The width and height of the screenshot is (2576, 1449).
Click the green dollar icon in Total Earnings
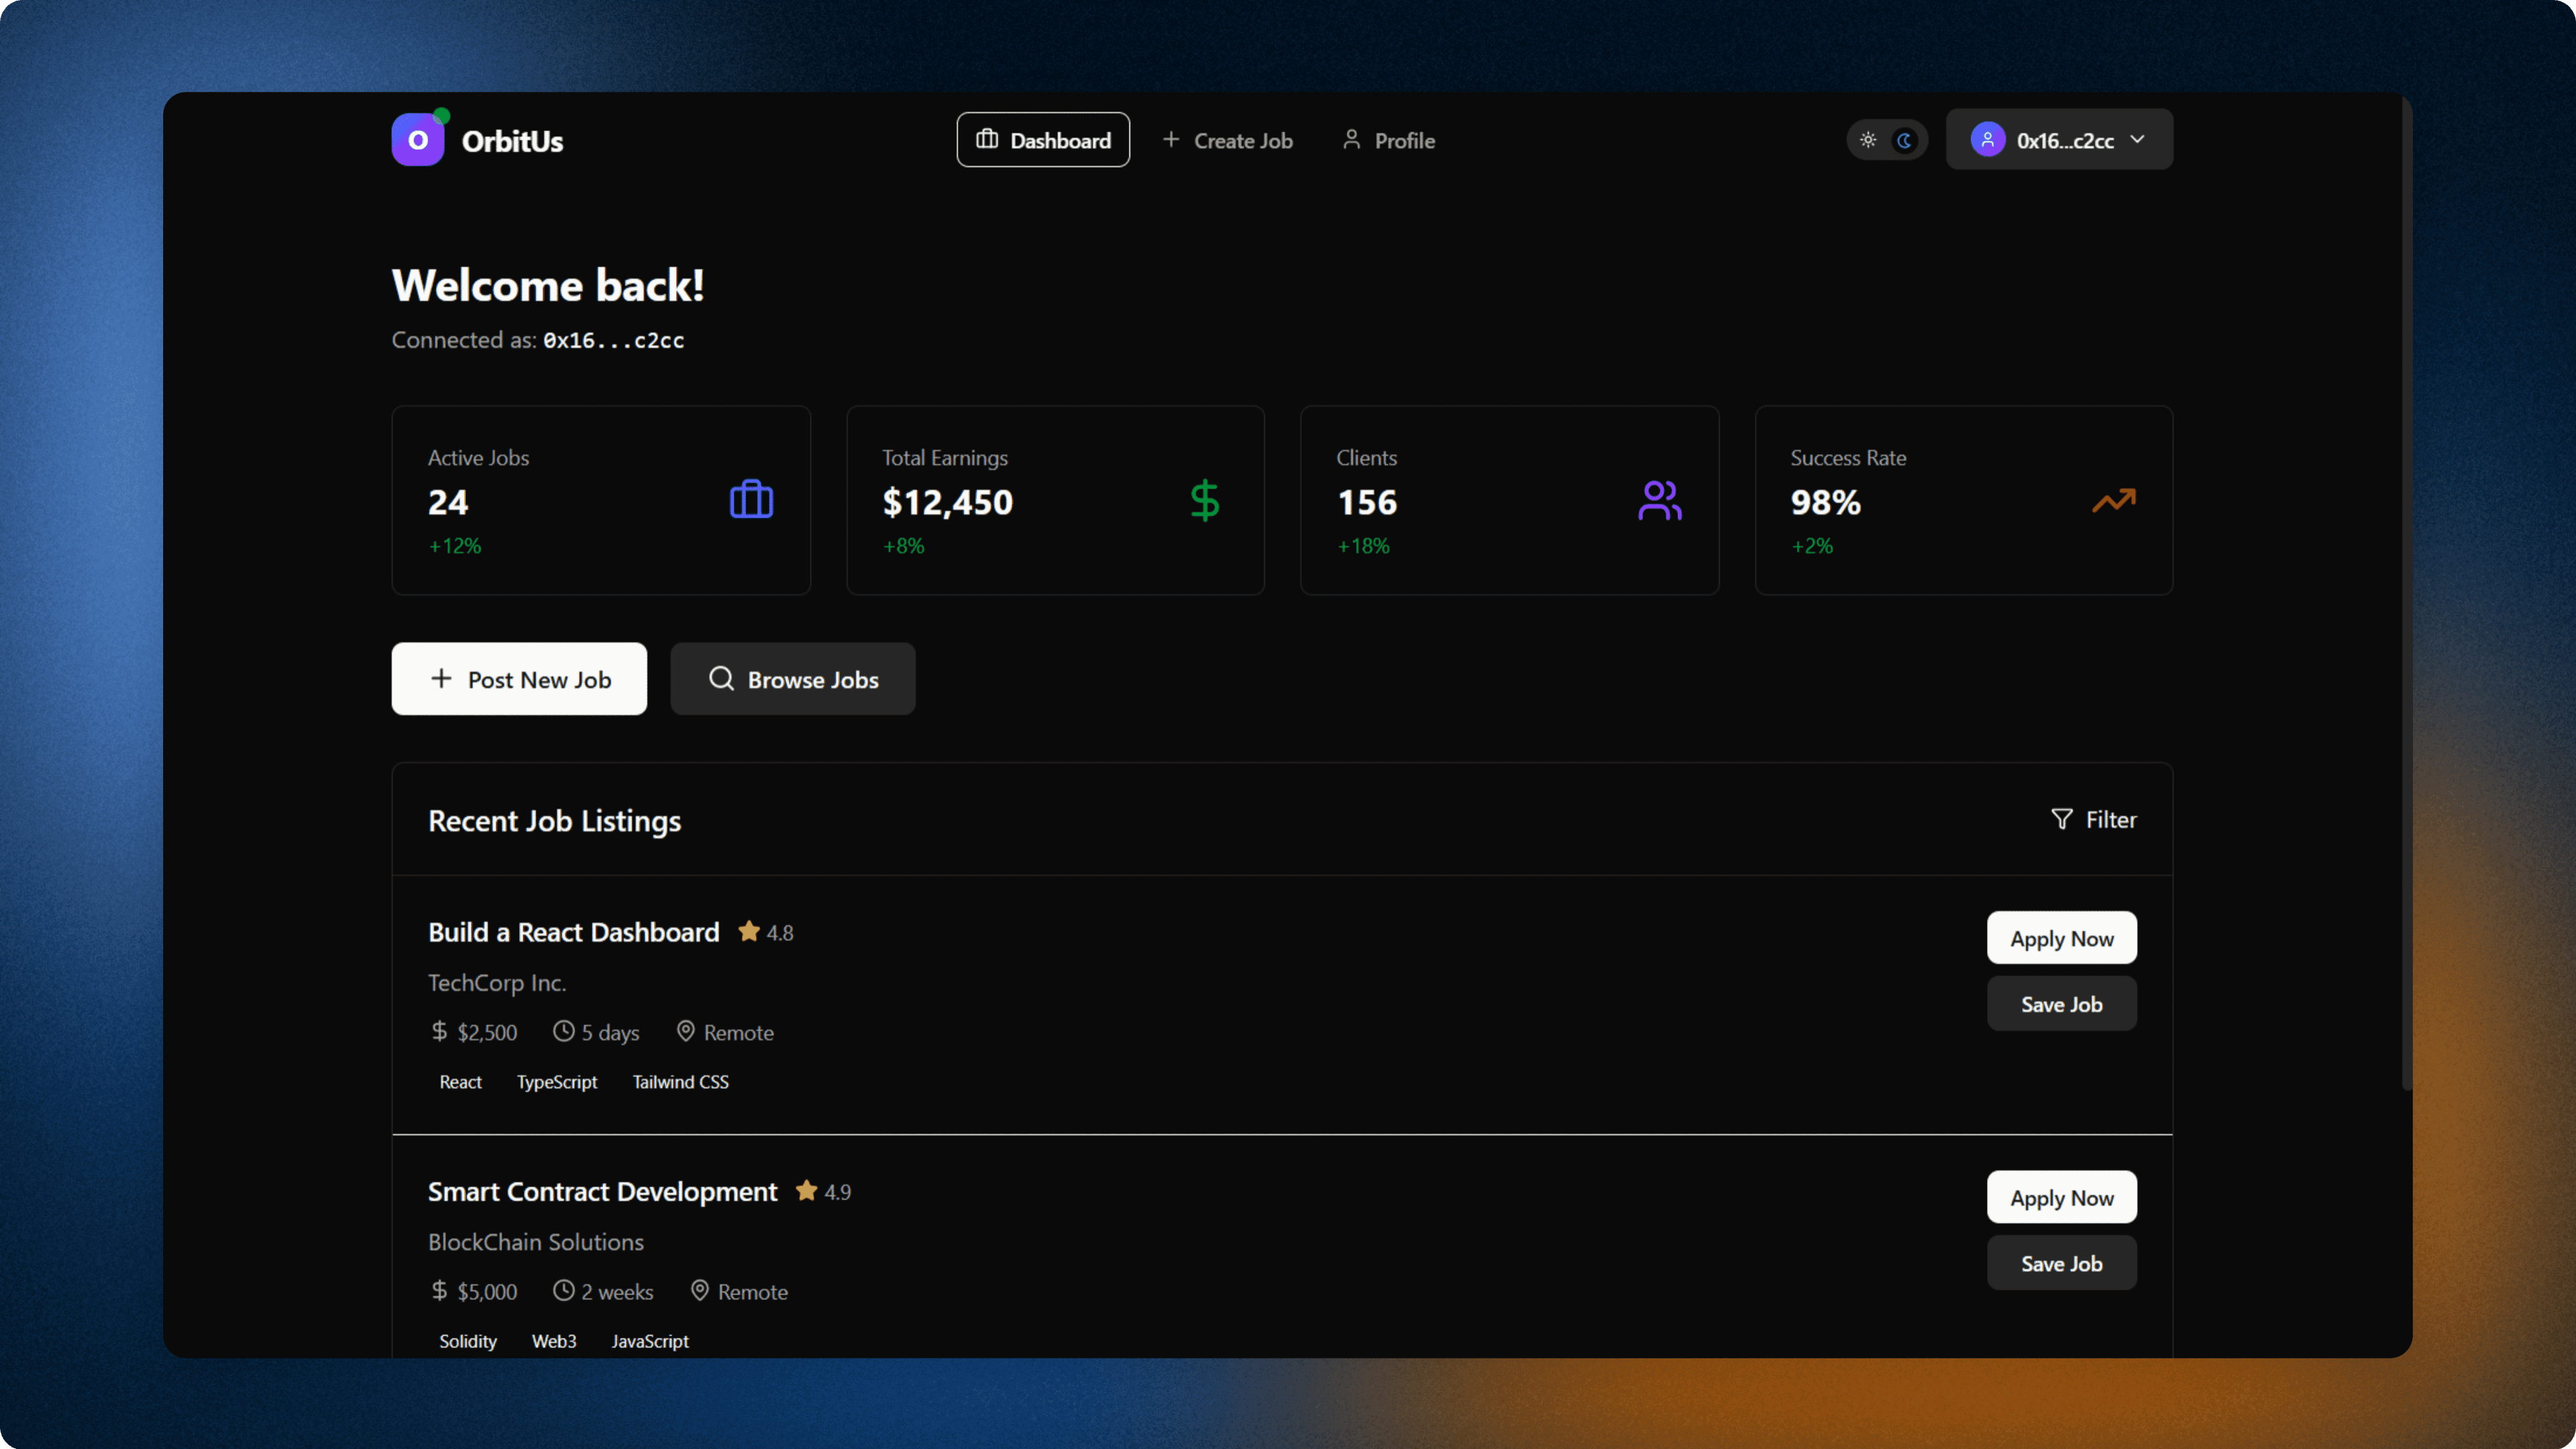coord(1204,500)
